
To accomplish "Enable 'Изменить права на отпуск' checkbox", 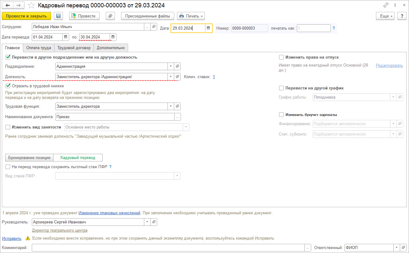I will (x=282, y=57).
